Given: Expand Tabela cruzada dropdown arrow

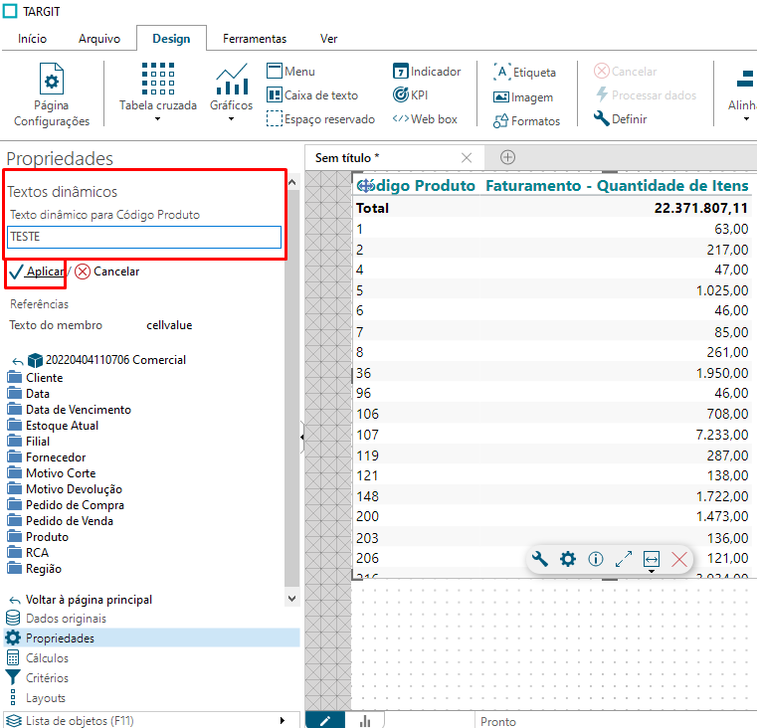Looking at the screenshot, I should coord(157,119).
